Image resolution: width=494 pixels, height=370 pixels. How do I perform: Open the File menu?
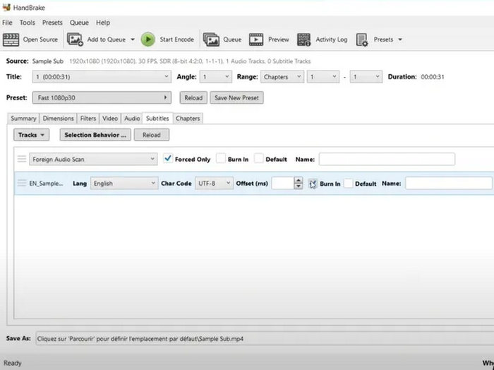click(x=7, y=23)
